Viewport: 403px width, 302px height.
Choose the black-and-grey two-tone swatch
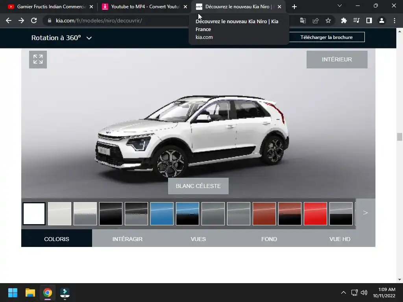[x=136, y=214]
